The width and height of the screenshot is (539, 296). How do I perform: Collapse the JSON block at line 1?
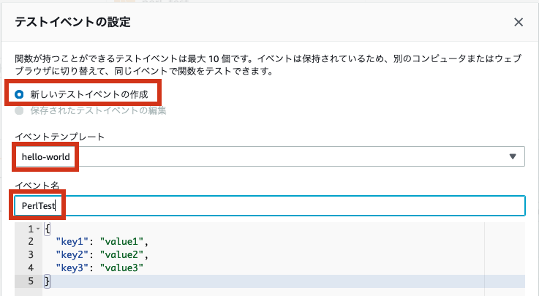[38, 229]
